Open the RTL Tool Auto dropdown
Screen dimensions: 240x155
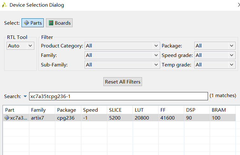(20, 46)
